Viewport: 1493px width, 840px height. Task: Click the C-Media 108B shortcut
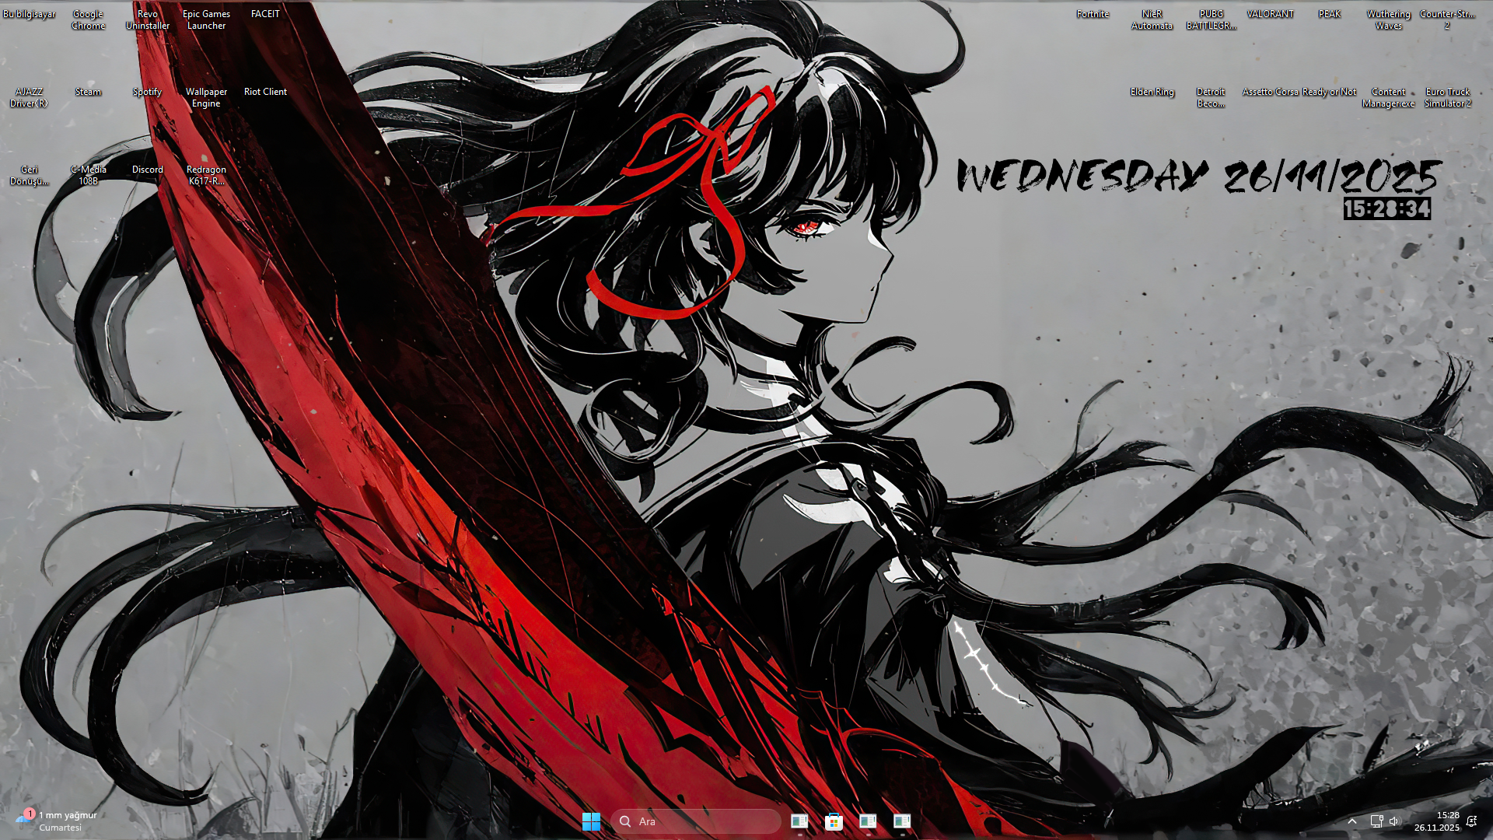88,175
